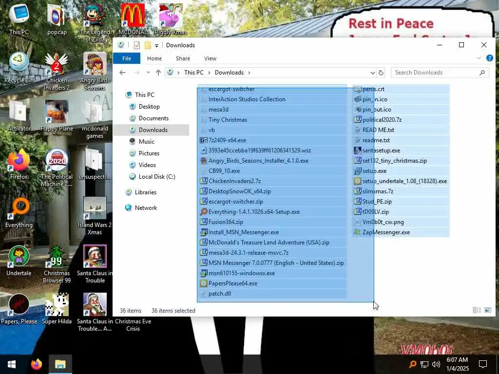499x374 pixels.
Task: Open the Home ribbon tab
Action: (154, 58)
